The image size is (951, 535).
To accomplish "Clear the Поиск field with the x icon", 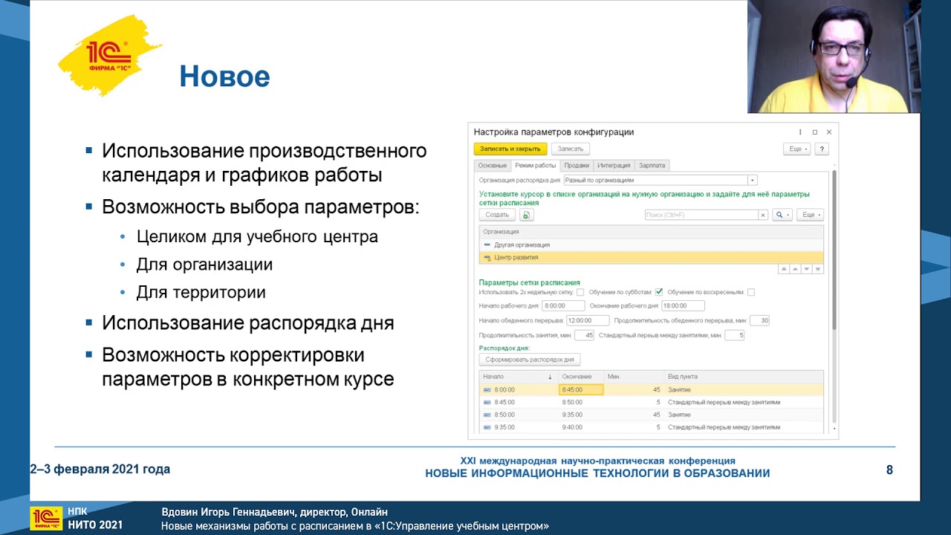I will pyautogui.click(x=762, y=215).
